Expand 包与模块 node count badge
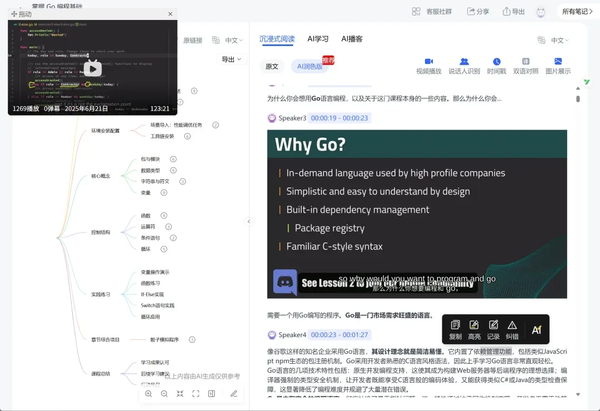This screenshot has height=411, width=600. pos(173,159)
